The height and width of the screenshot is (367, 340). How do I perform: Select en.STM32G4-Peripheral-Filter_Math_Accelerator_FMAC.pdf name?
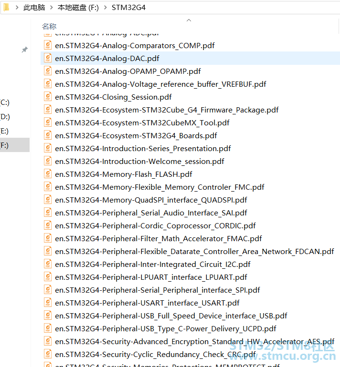tap(158, 238)
